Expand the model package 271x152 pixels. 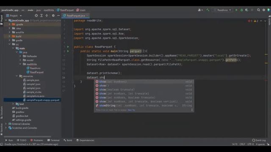coord(20,60)
